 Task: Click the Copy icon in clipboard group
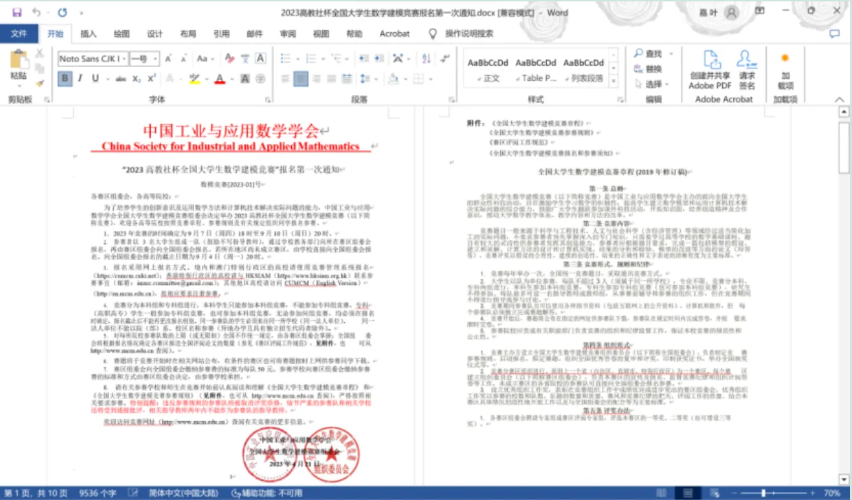point(40,68)
